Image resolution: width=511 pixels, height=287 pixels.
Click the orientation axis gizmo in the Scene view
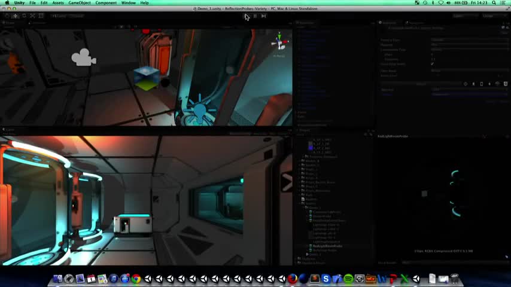coord(279,42)
